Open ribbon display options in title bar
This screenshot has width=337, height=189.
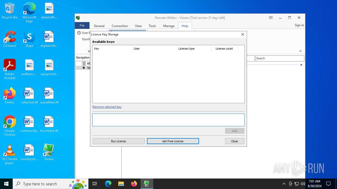point(271,18)
